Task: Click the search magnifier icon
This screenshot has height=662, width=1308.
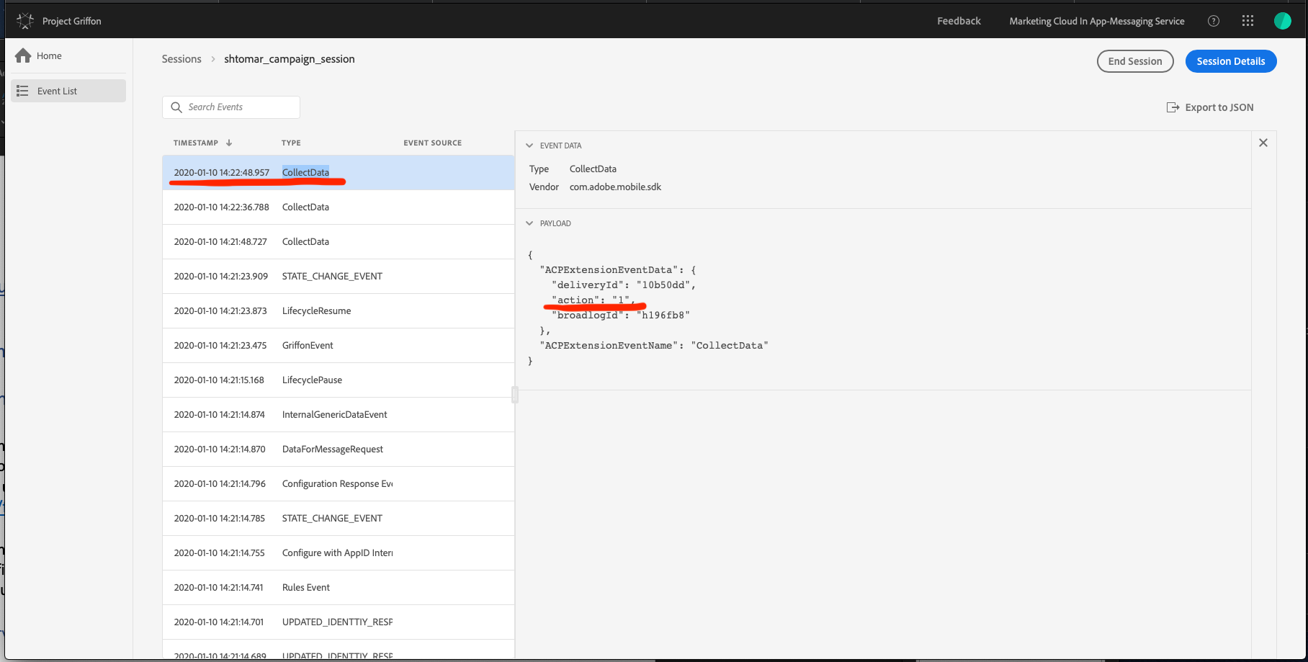Action: tap(176, 107)
